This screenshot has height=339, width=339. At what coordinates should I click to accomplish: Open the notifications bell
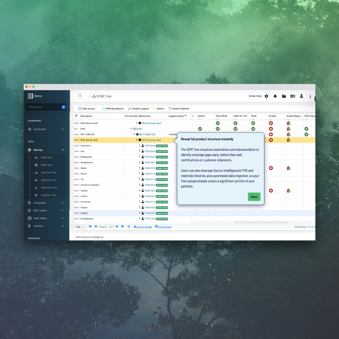(275, 96)
